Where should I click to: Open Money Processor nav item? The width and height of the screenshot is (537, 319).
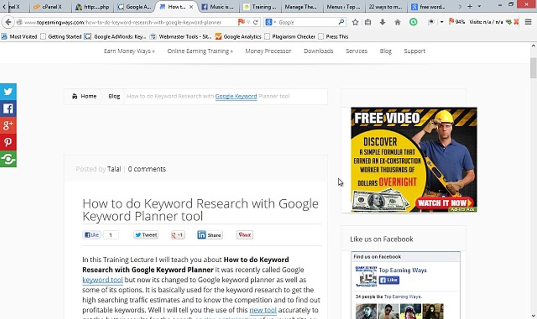pyautogui.click(x=268, y=51)
